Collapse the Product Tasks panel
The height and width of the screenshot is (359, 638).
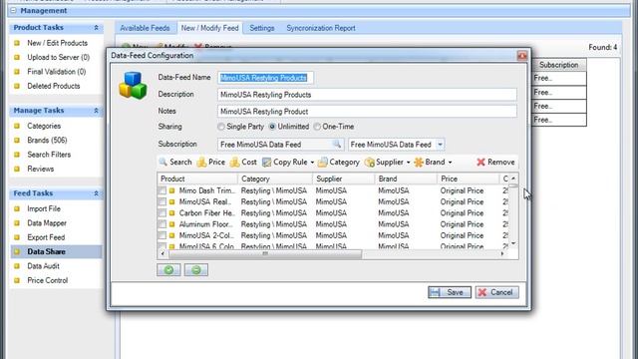point(96,28)
